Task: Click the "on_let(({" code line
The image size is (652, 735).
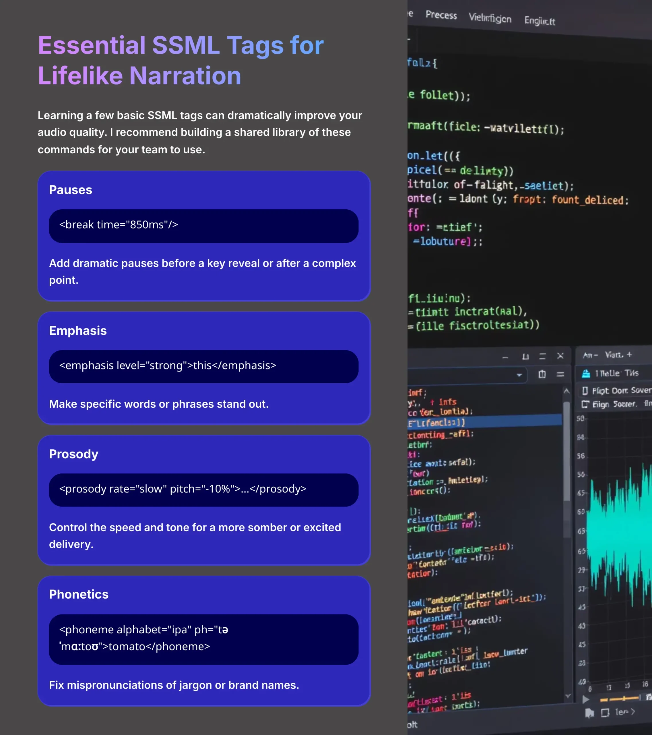Action: tap(433, 156)
